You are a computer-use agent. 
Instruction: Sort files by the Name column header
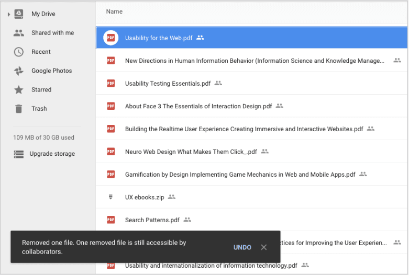click(x=114, y=11)
